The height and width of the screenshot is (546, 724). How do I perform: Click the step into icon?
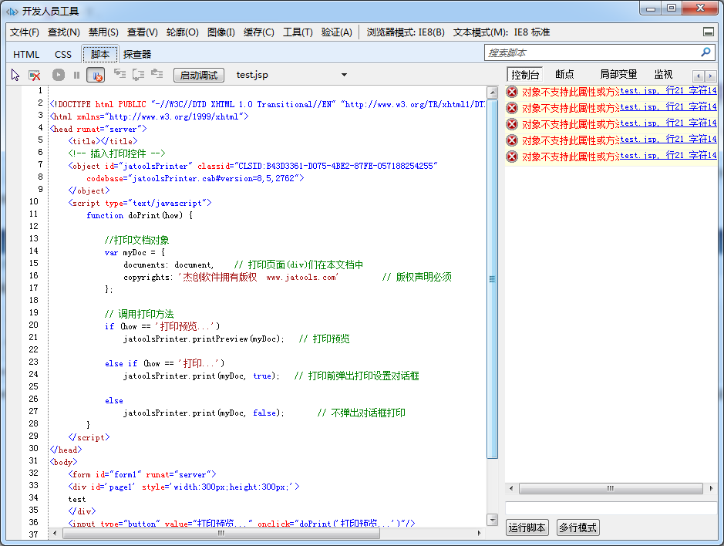pyautogui.click(x=120, y=74)
